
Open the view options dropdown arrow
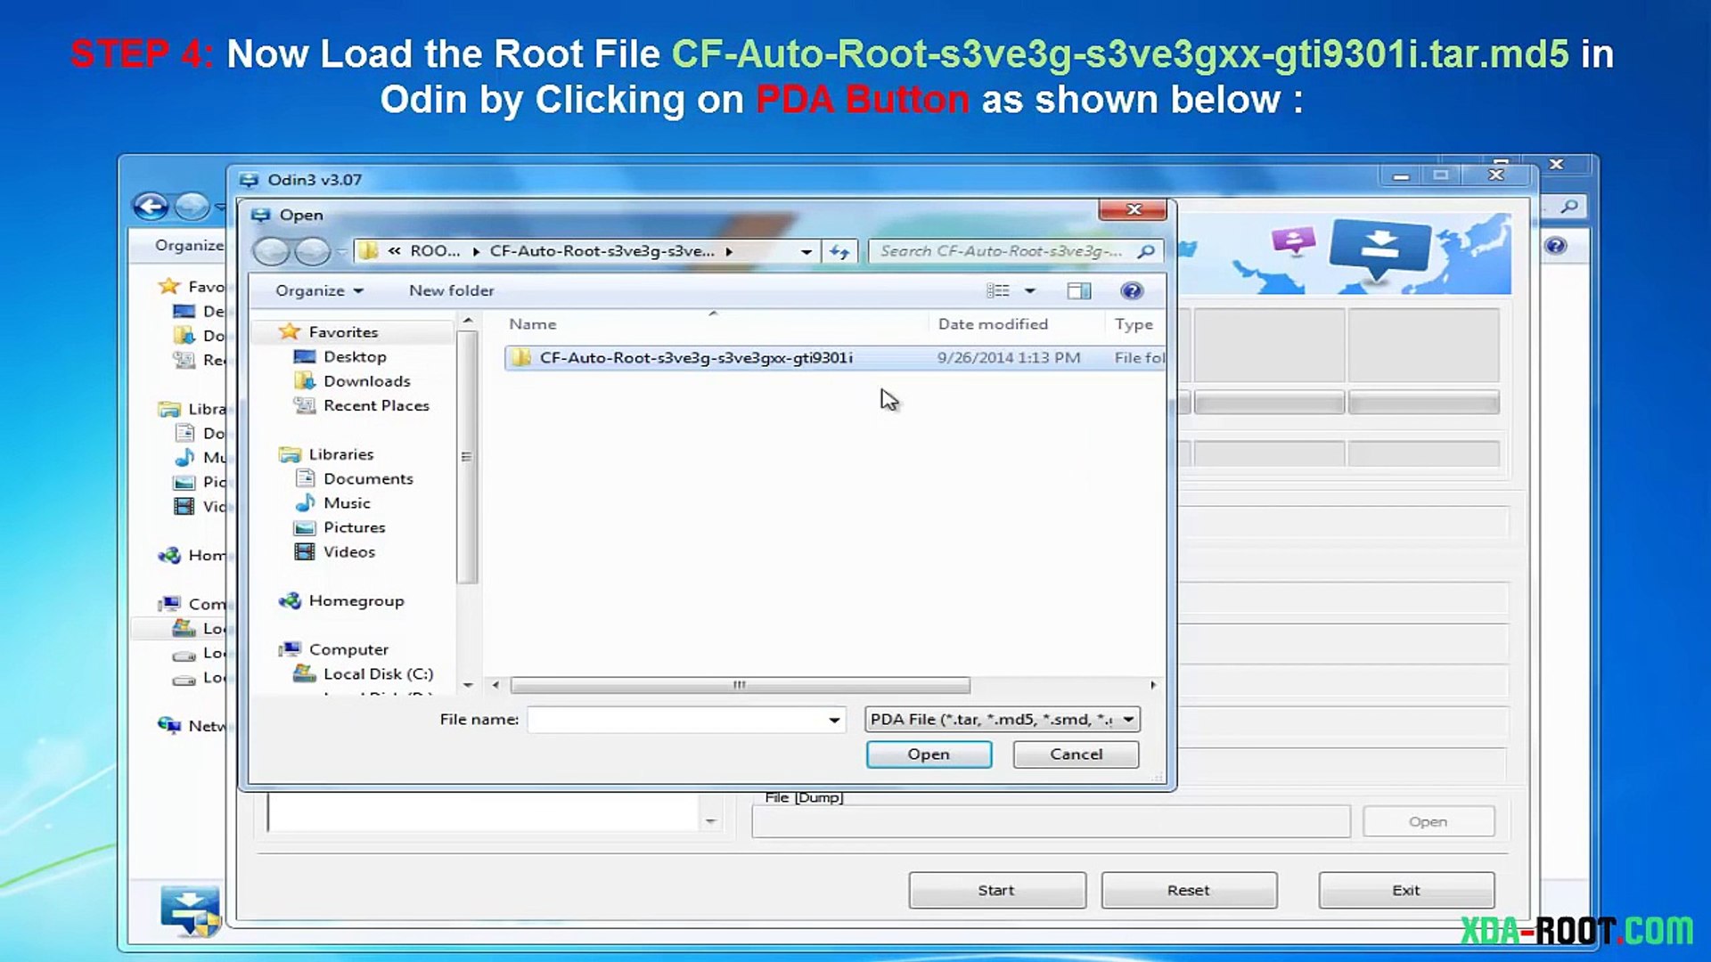pos(1030,291)
